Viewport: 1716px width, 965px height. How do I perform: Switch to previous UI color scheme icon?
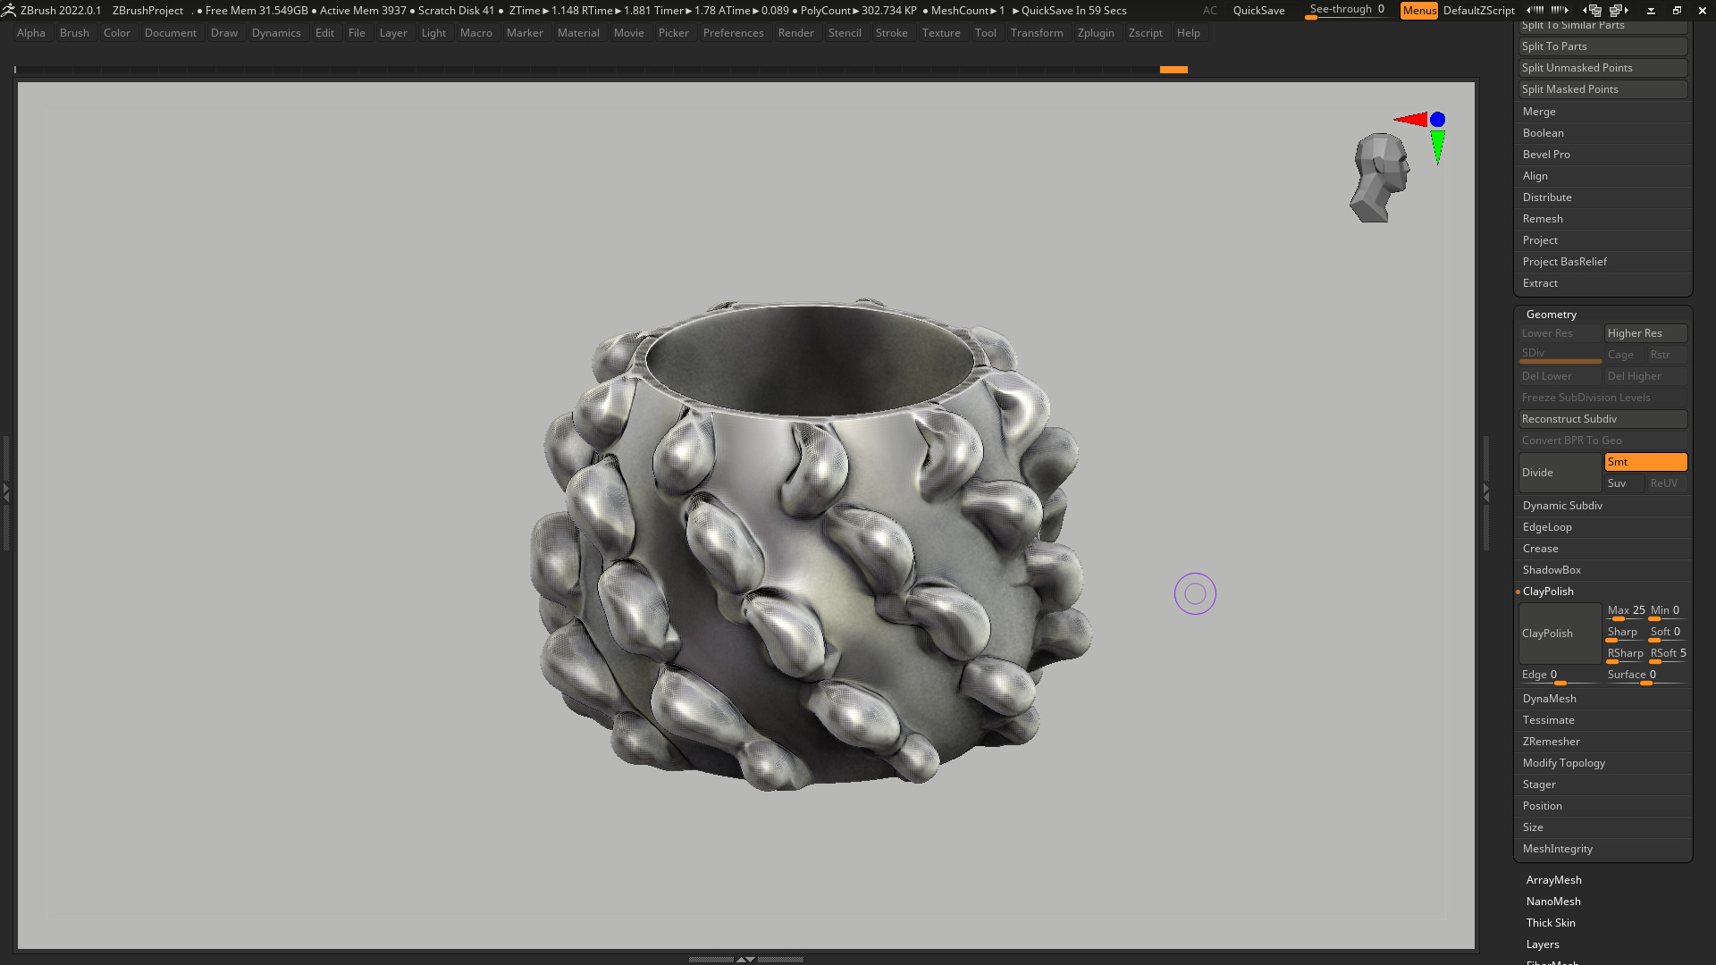tap(1594, 11)
